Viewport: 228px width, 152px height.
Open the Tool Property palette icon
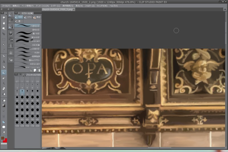point(11,20)
